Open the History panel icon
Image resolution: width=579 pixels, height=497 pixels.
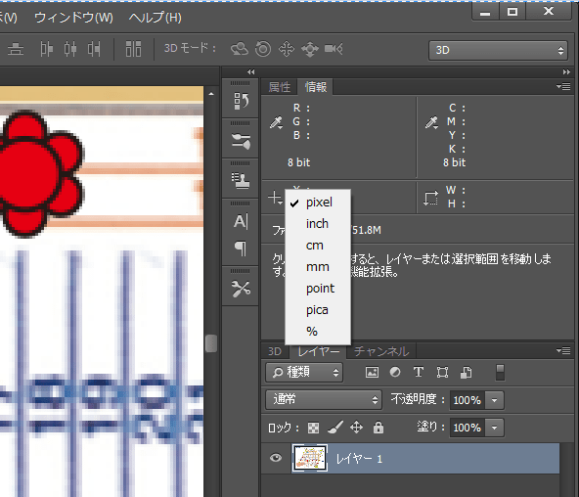coord(241,101)
